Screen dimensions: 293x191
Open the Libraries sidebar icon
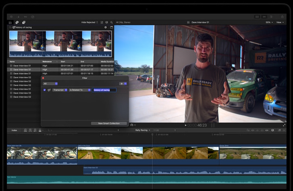point(10,23)
